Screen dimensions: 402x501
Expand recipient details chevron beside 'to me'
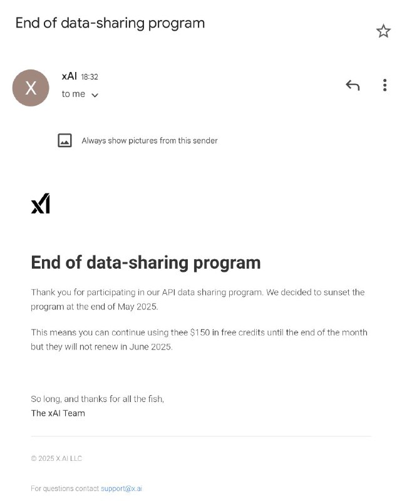point(95,95)
